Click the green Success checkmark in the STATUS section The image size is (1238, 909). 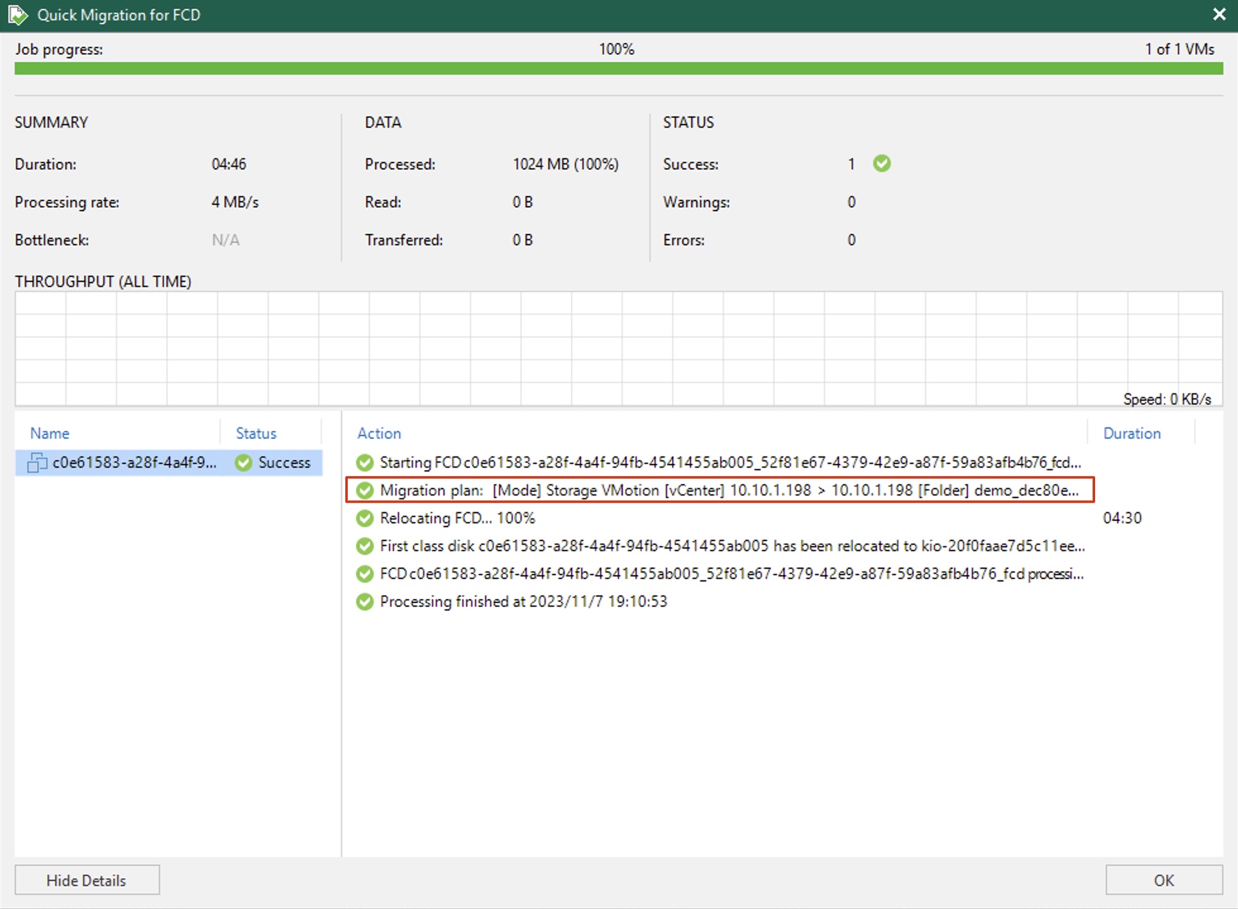pyautogui.click(x=881, y=164)
